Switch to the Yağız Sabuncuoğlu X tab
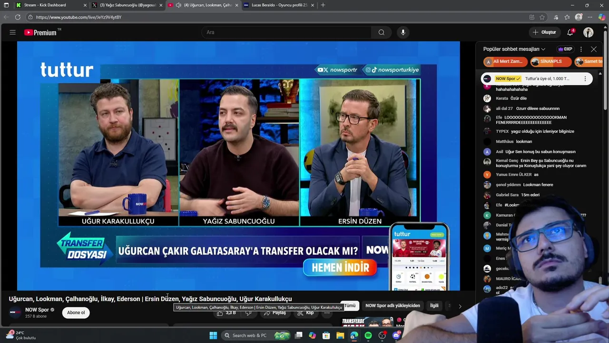This screenshot has height=343, width=609. click(128, 5)
